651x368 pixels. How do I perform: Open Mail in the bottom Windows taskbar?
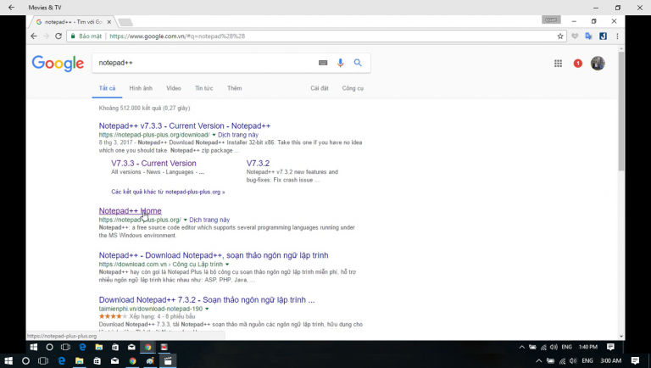click(x=114, y=361)
